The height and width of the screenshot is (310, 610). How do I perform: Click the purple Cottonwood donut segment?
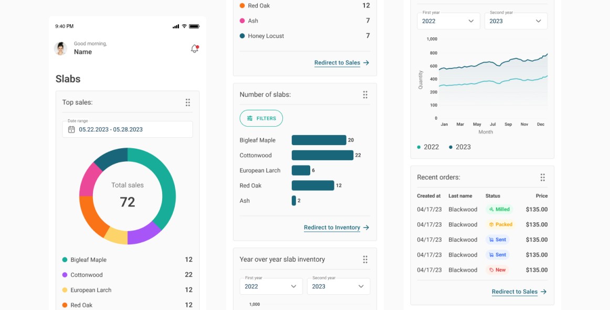tap(143, 234)
